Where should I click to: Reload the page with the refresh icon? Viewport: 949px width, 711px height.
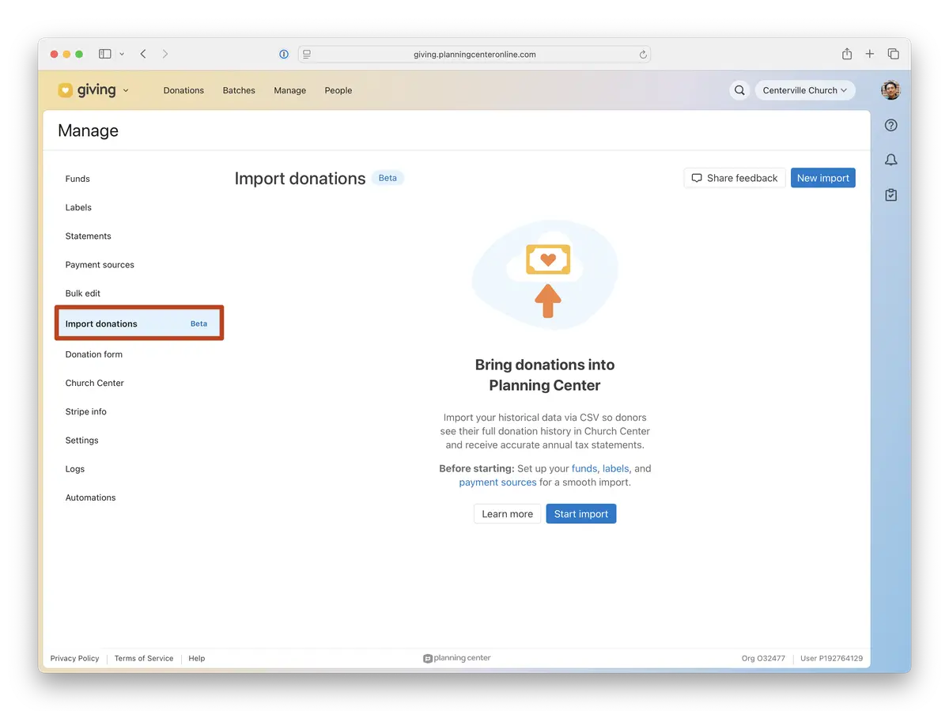point(643,55)
